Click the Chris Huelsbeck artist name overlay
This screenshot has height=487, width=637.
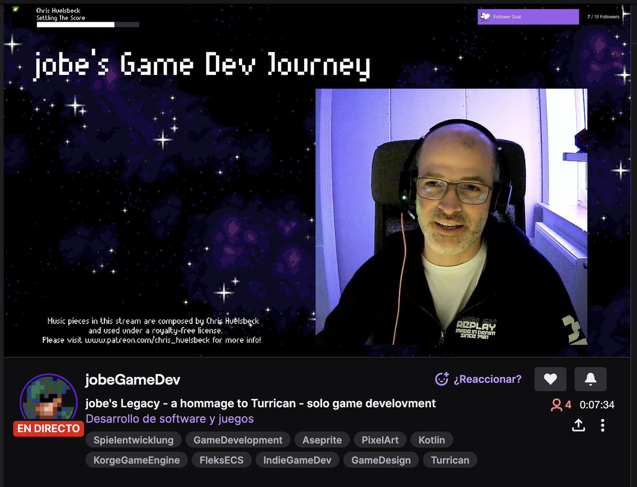pos(58,11)
